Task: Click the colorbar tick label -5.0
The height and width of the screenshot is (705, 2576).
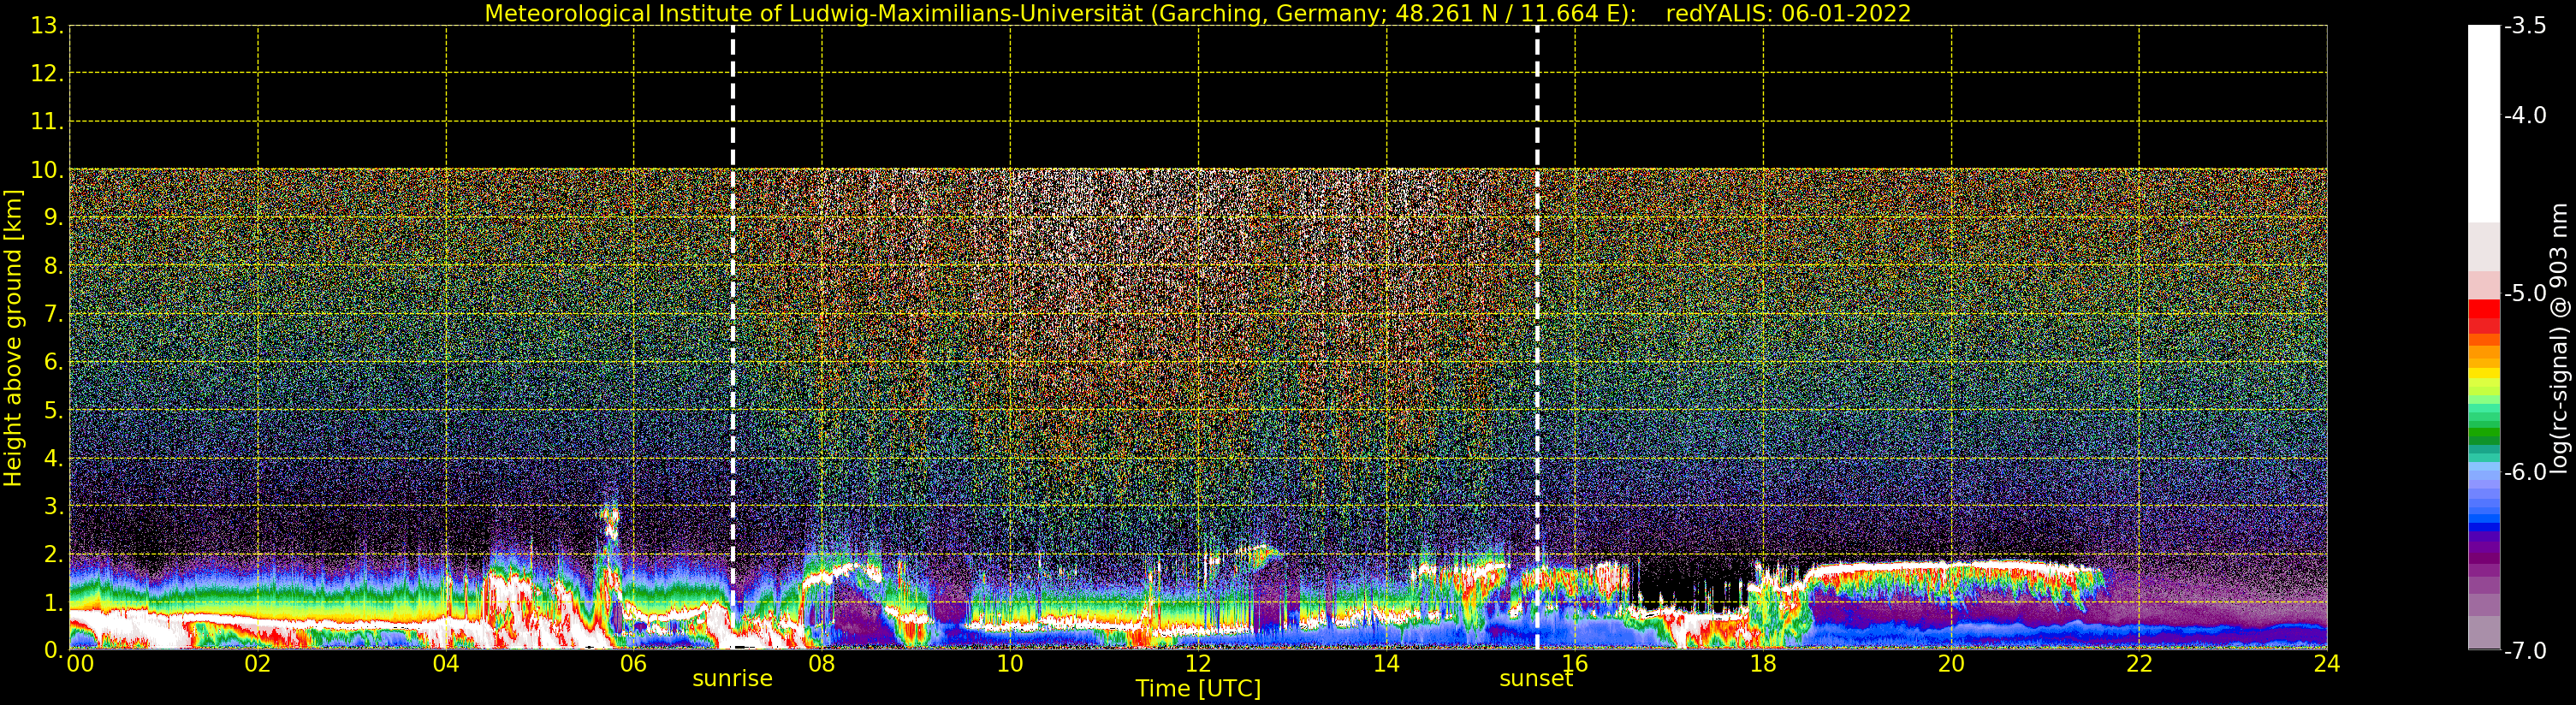Action: coord(2526,293)
